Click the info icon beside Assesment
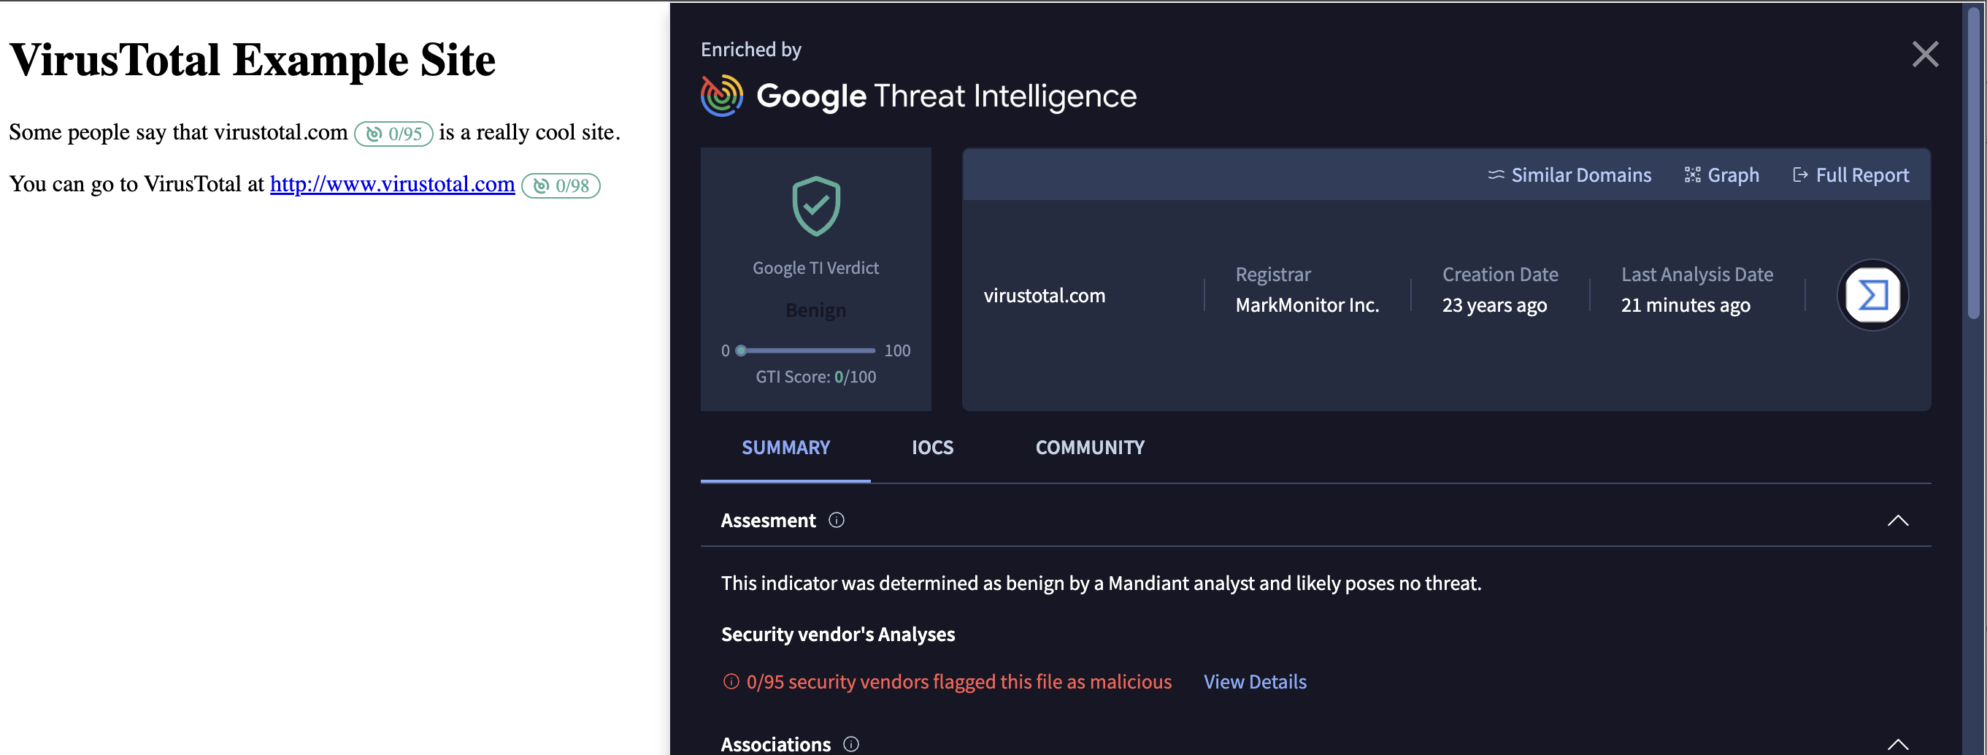 tap(836, 520)
